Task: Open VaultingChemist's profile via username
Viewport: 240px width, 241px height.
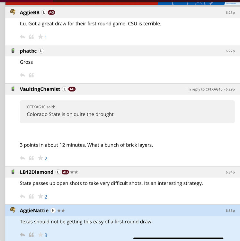Action: click(40, 89)
